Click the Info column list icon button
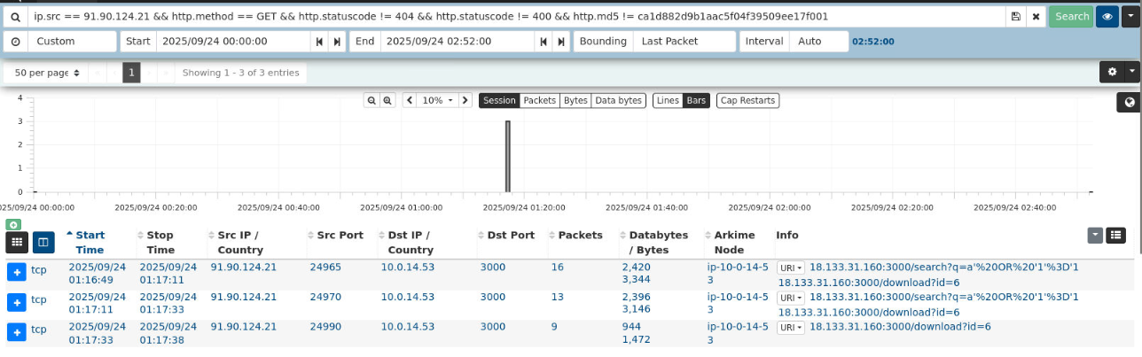 1116,235
